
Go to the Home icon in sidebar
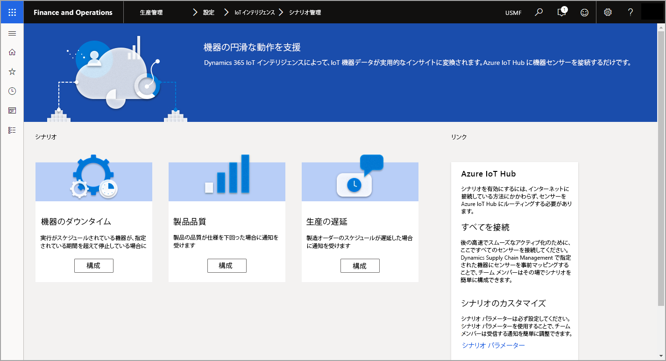click(12, 52)
